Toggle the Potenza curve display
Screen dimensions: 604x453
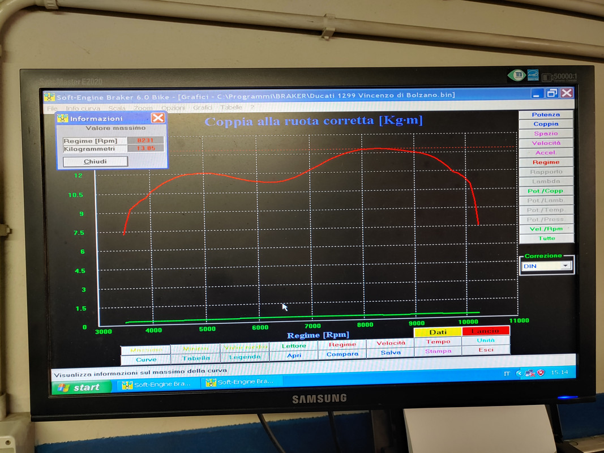546,114
